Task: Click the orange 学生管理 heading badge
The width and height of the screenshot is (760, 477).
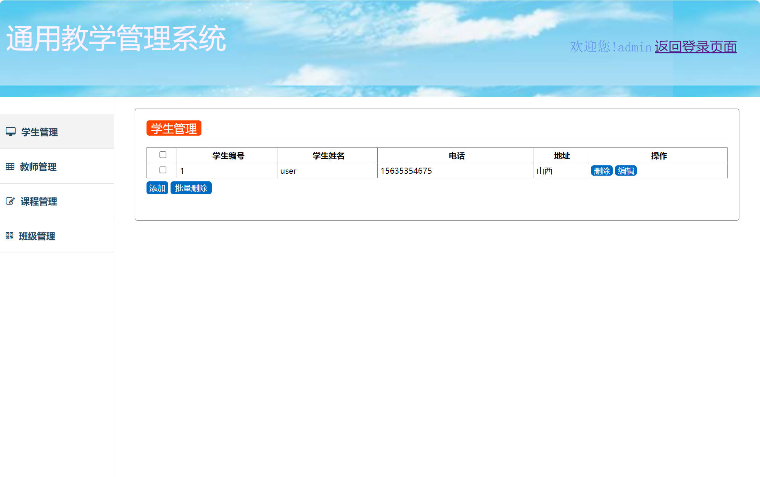Action: [x=174, y=128]
